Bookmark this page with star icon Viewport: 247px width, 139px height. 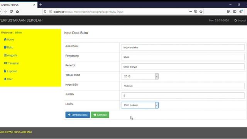coord(201,12)
